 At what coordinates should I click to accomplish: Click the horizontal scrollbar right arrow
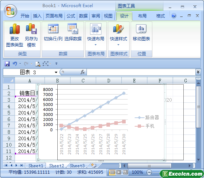coord(189,166)
